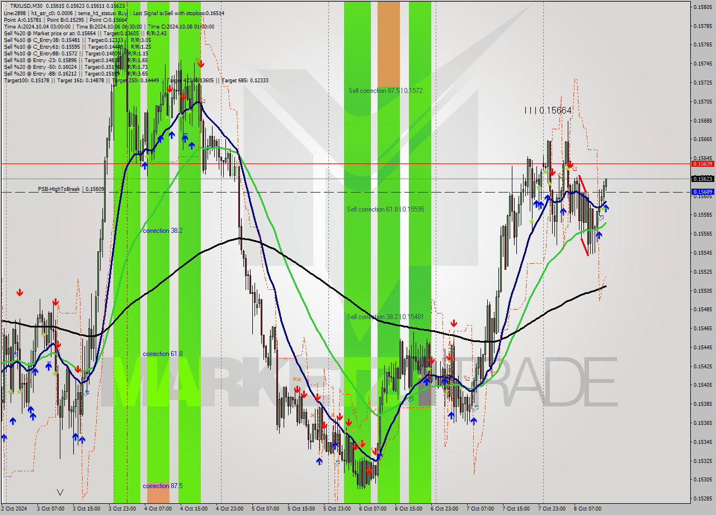Click the 'Sell correction 38.2 | 0.15481' label
The image size is (716, 515).
click(x=385, y=316)
